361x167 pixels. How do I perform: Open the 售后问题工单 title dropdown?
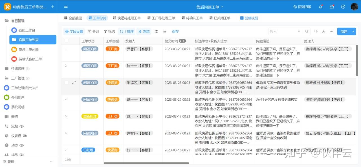210,7
